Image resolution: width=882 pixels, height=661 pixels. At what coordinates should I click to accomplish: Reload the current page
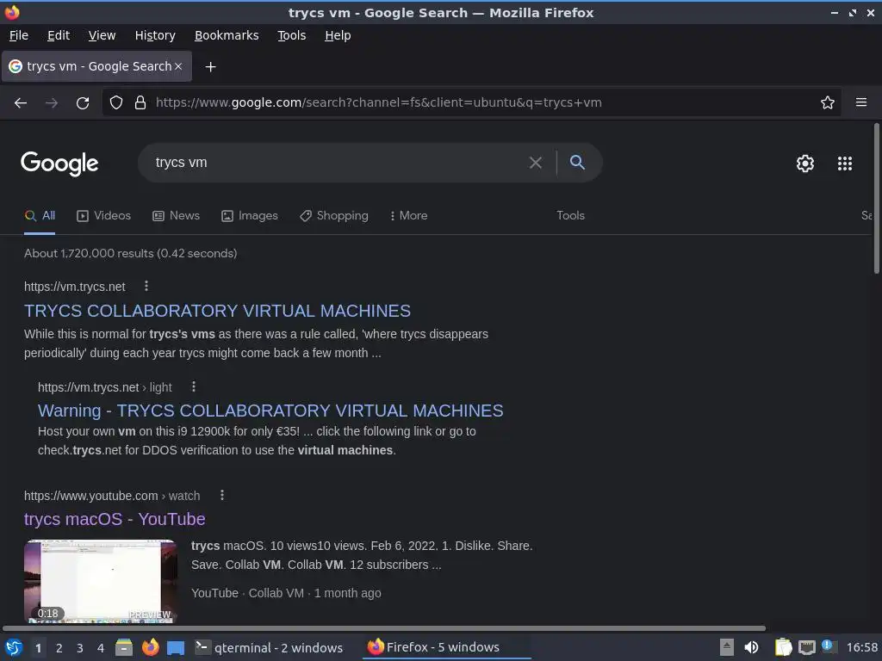pos(83,103)
